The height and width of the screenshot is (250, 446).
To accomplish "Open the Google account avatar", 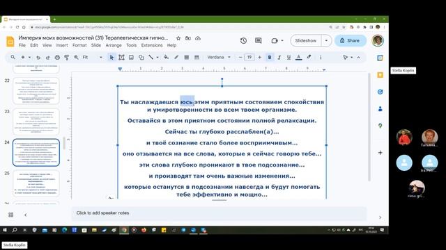I will [378, 40].
